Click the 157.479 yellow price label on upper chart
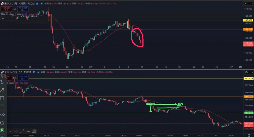The height and width of the screenshot is (137, 254). pyautogui.click(x=248, y=20)
